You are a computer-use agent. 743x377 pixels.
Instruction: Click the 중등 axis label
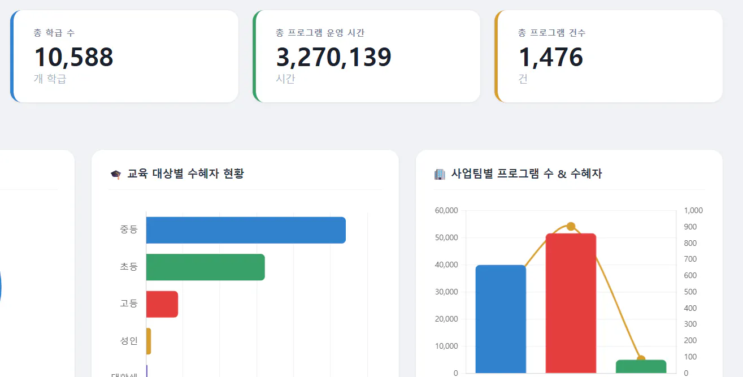(x=128, y=229)
